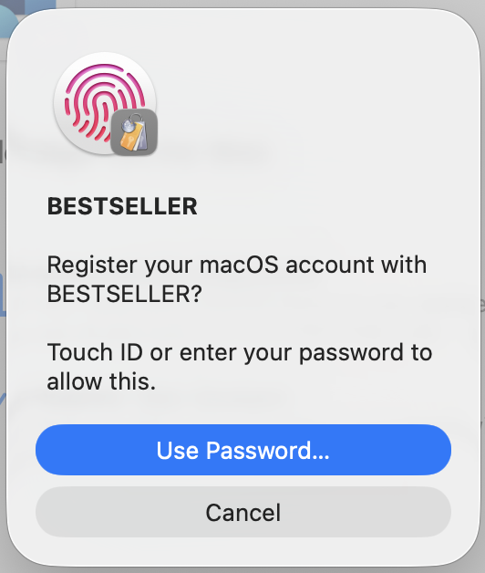Choose Use Password… to authenticate
This screenshot has height=573, width=485.
pyautogui.click(x=243, y=450)
